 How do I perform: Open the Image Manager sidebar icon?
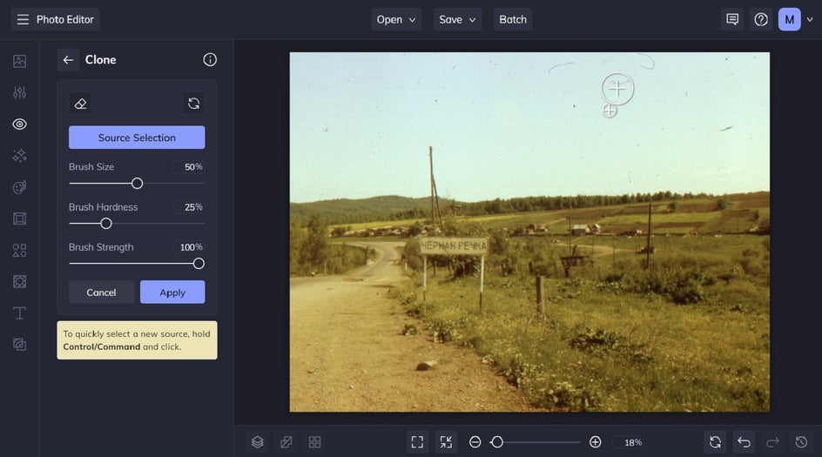pos(19,61)
